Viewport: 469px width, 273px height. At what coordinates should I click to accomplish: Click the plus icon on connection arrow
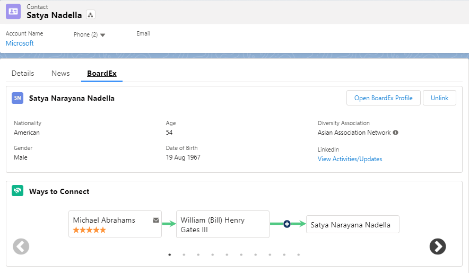click(287, 224)
